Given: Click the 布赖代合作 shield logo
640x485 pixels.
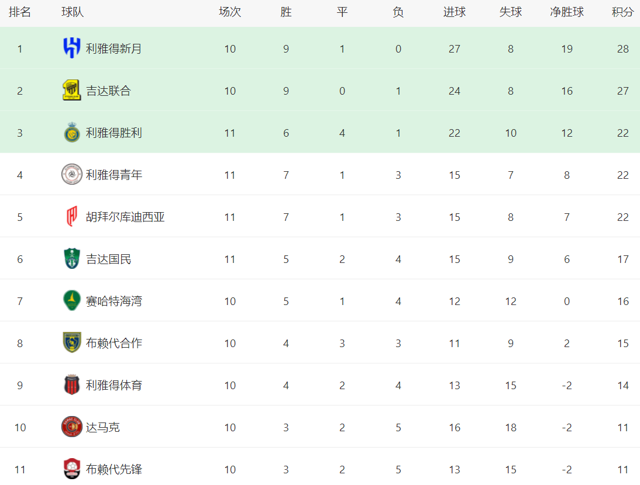Looking at the screenshot, I should tap(72, 342).
